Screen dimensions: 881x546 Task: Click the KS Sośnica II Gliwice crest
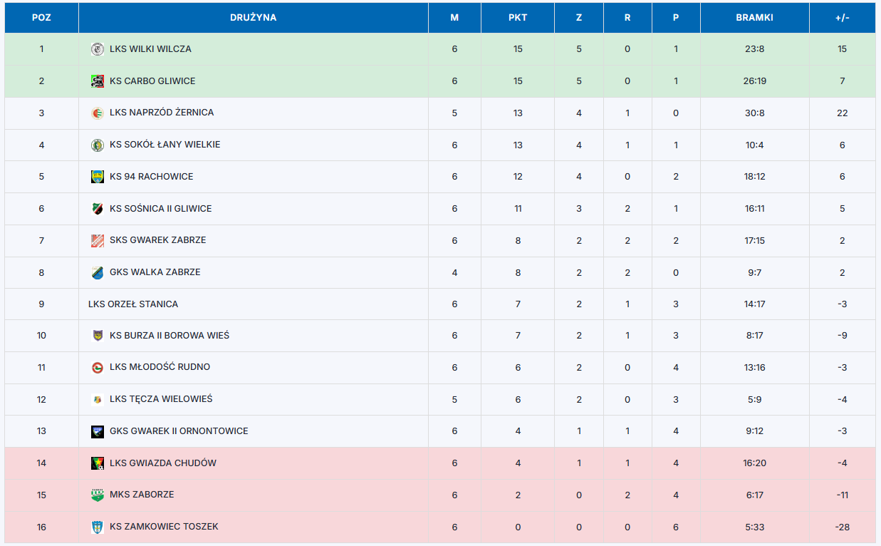pos(98,209)
